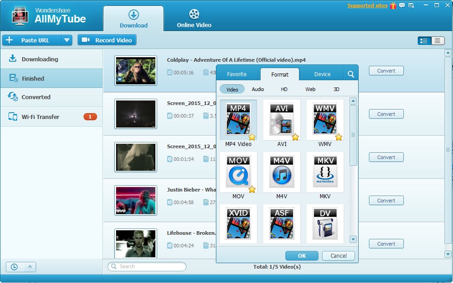The width and height of the screenshot is (453, 283).
Task: Open the Finished section in sidebar
Action: tap(51, 78)
